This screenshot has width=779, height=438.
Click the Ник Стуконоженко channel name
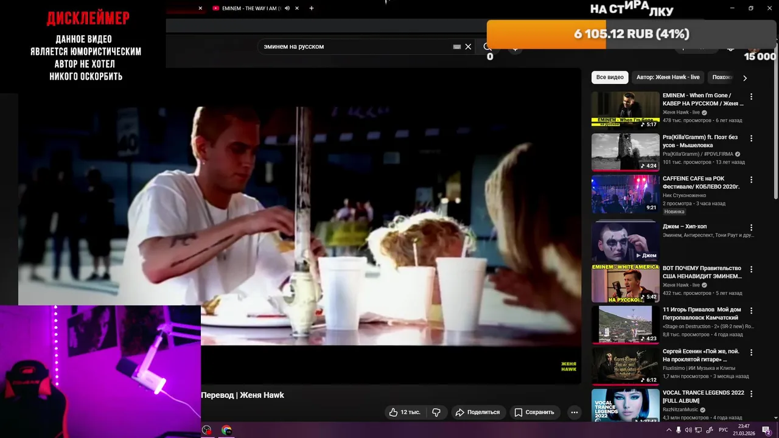pos(684,195)
